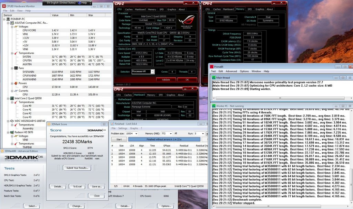Open the Processor selection dropdown in CPU-Z
Image resolution: width=353 pixels, height=209 pixels.
pos(152,71)
